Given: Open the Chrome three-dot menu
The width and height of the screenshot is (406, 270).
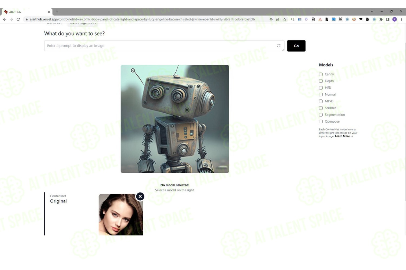Looking at the screenshot, I should pyautogui.click(x=401, y=19).
